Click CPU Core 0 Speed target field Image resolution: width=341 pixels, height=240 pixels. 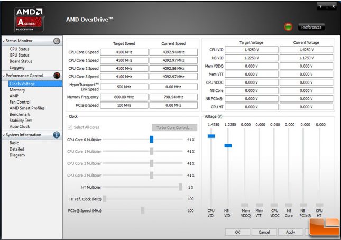coord(124,52)
